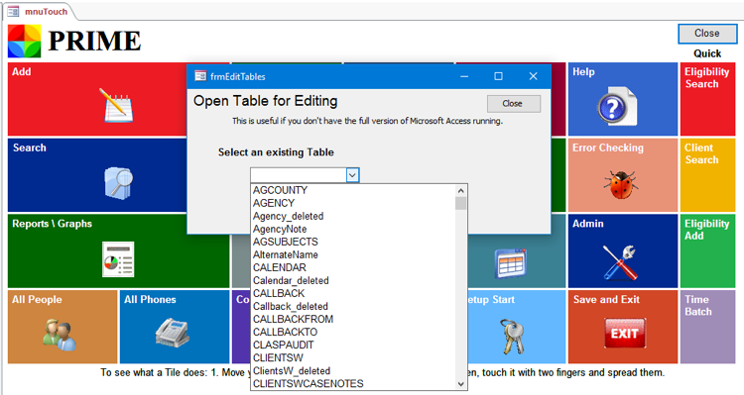
Task: Select AlternateName from the table list
Action: [x=353, y=254]
